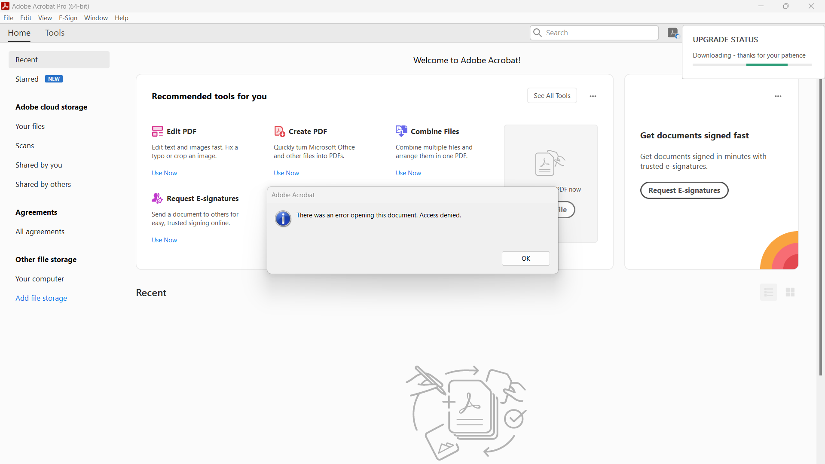
Task: Dismiss the error dialog with OK
Action: (526, 258)
